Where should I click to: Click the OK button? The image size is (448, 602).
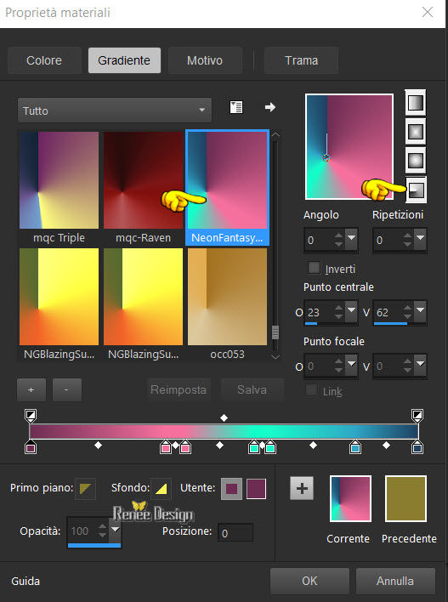[x=309, y=581]
